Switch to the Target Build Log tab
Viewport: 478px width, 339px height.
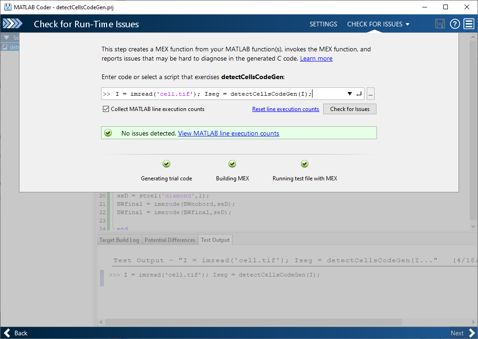(x=119, y=240)
